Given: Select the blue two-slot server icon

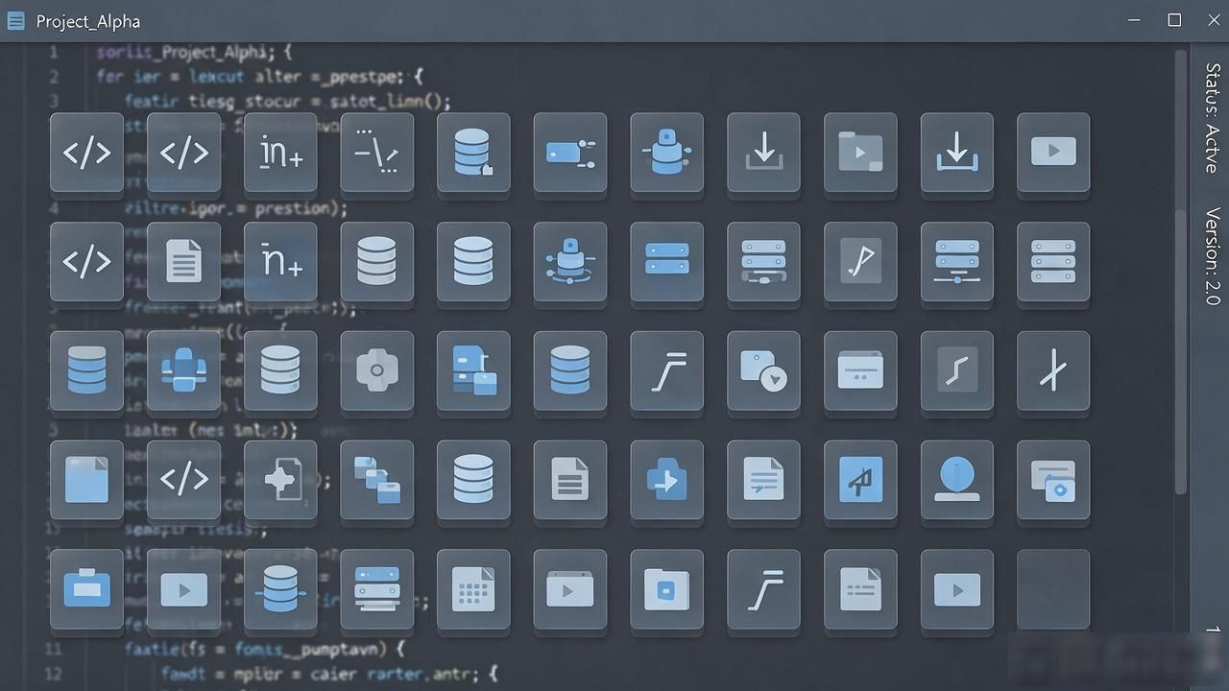Looking at the screenshot, I should point(666,261).
